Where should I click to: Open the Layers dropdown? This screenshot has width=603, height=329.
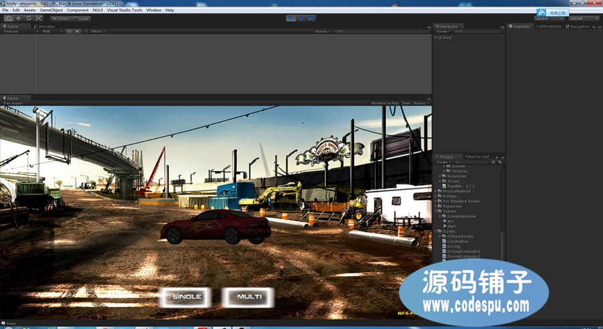[x=549, y=19]
